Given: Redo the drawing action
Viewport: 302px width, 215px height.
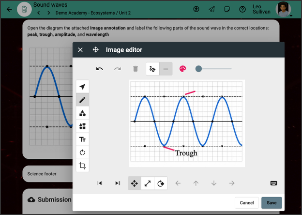Looking at the screenshot, I should pos(118,69).
